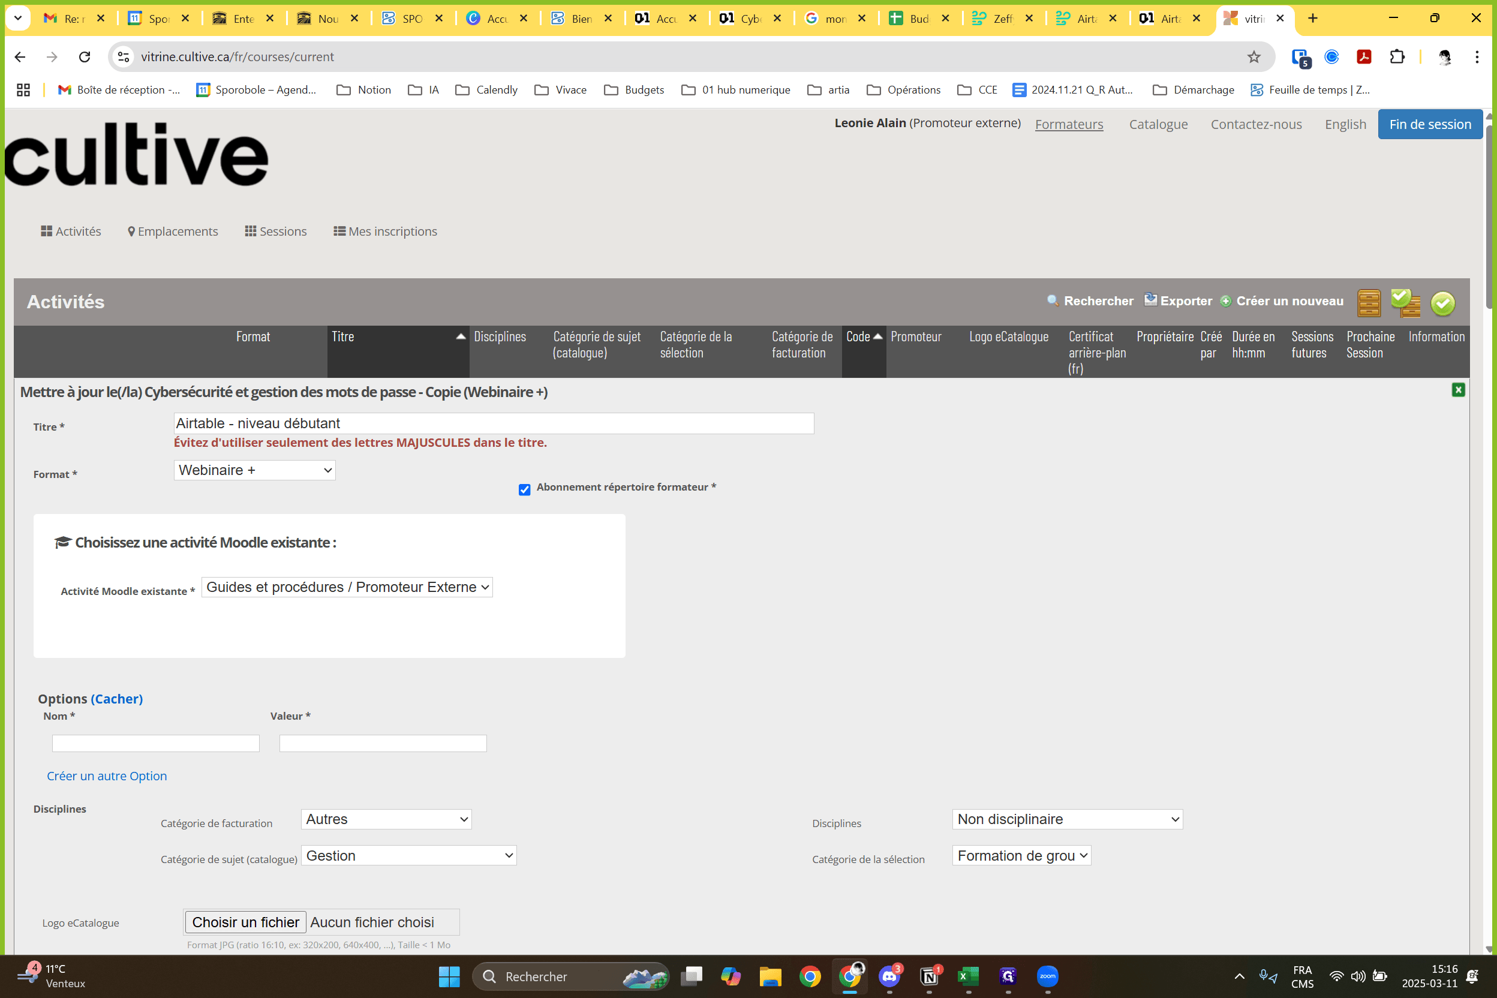The height and width of the screenshot is (998, 1497).
Task: Open the Chrome profile avatar
Action: [1444, 56]
